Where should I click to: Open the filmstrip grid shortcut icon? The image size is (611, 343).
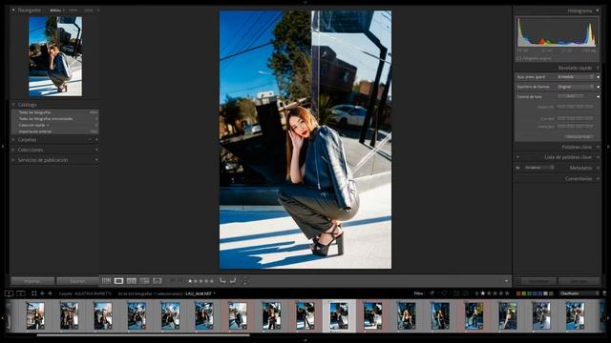[34, 293]
